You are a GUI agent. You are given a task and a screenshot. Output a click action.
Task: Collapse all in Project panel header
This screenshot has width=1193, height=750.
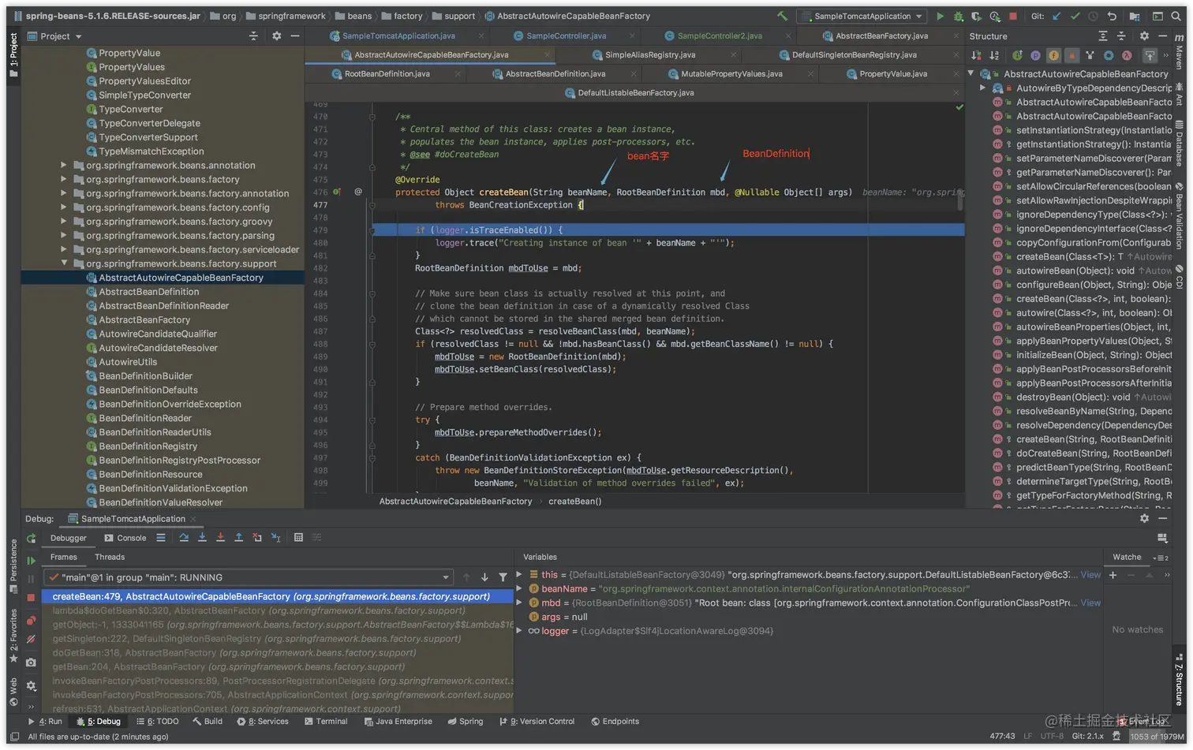[253, 36]
